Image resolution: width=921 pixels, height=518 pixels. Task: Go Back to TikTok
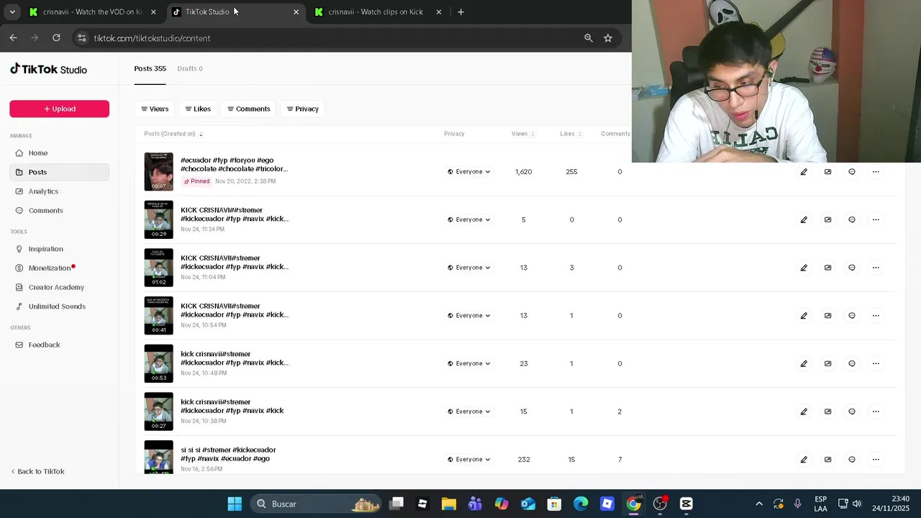pos(37,471)
